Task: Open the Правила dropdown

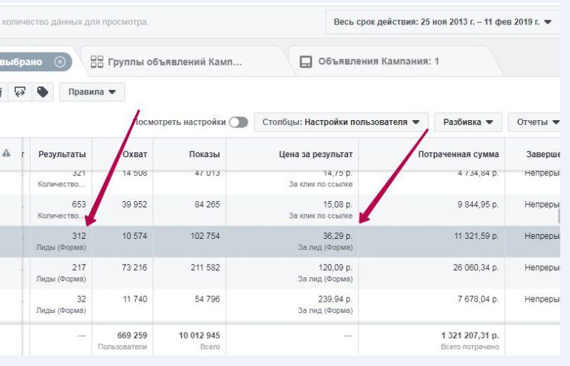Action: coord(92,92)
